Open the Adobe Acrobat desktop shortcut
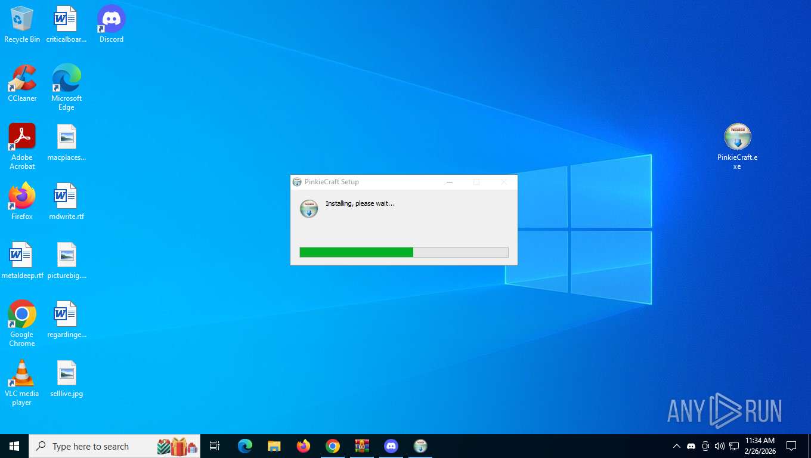 [22, 147]
